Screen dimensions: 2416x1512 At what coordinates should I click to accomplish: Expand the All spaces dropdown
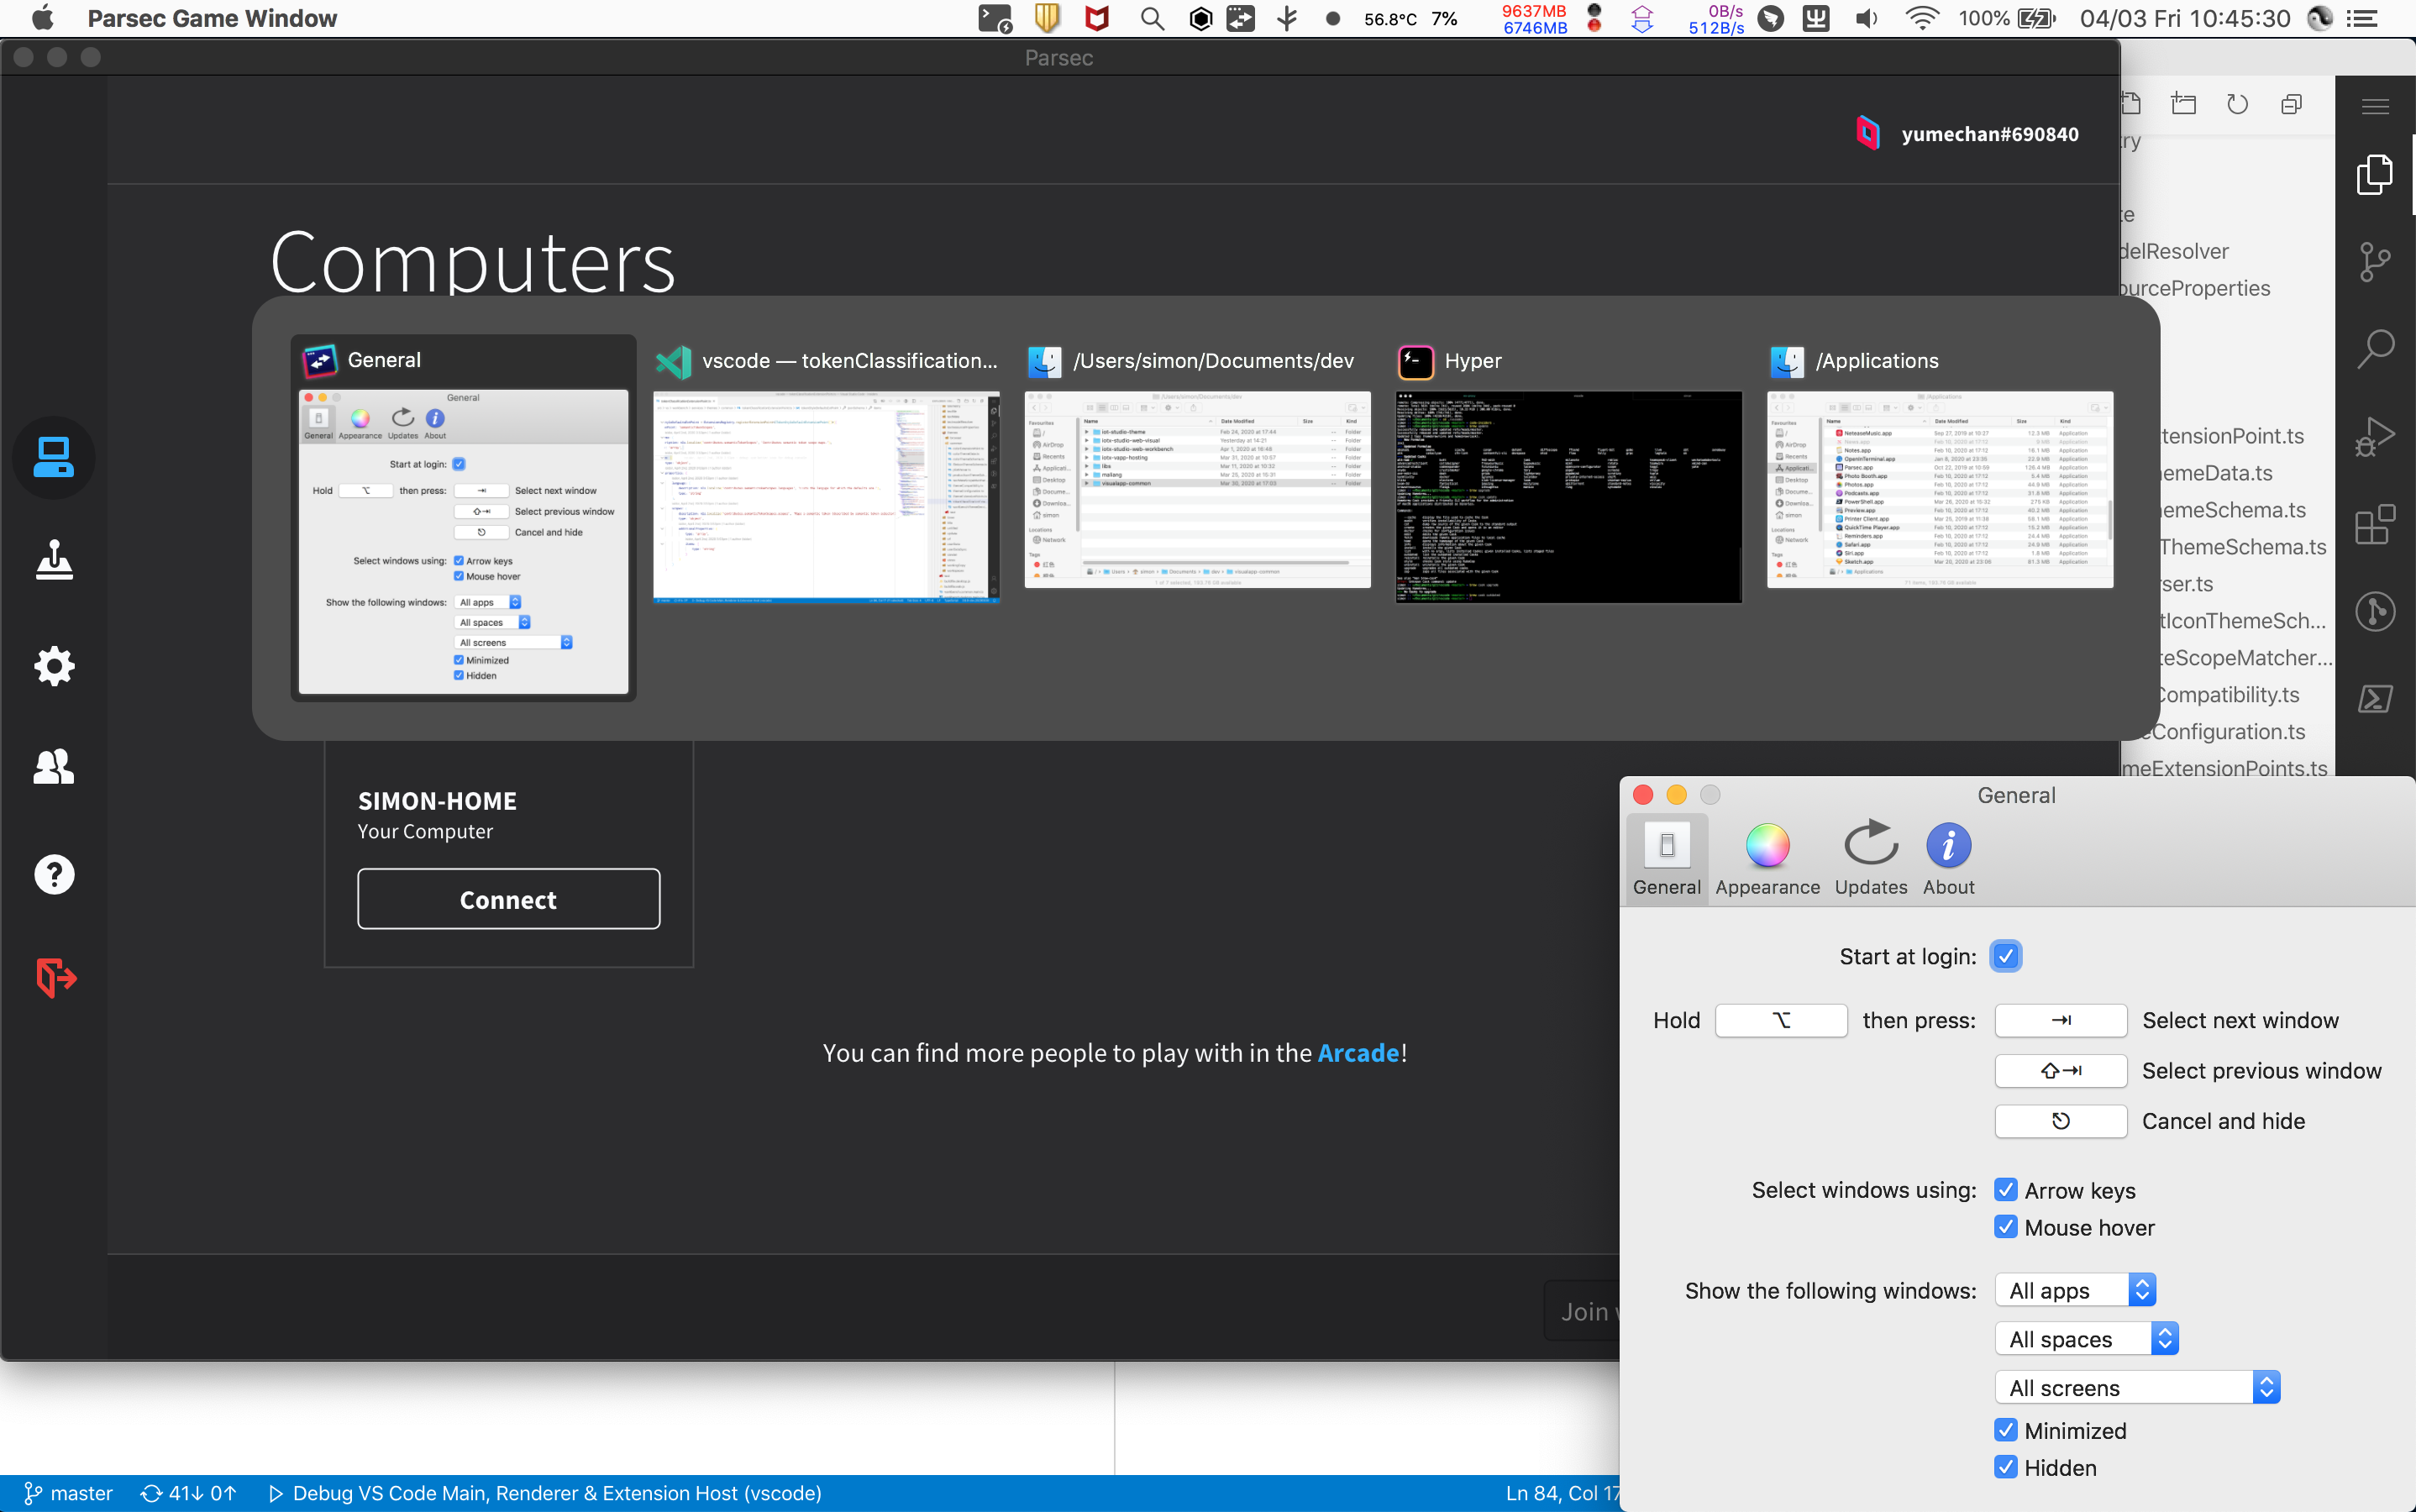tap(2086, 1339)
